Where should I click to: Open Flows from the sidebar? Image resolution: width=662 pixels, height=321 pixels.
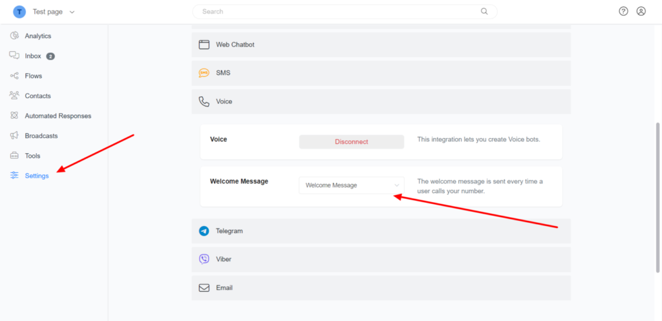pos(34,76)
